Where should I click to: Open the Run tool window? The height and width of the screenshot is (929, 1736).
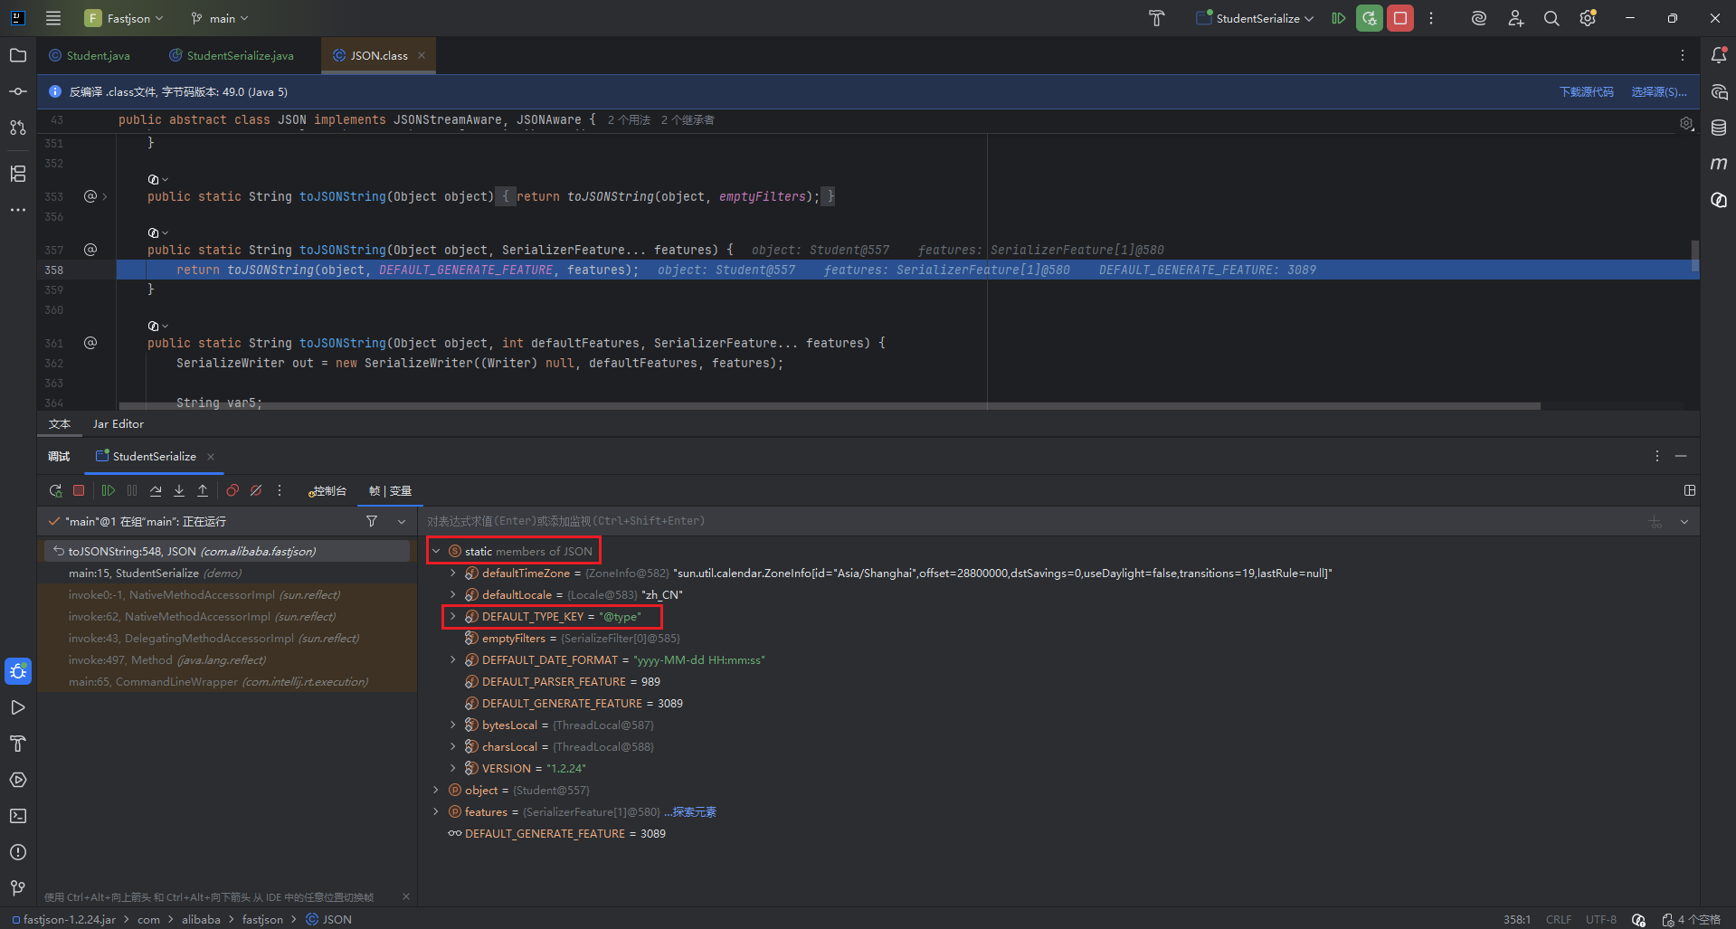click(18, 707)
